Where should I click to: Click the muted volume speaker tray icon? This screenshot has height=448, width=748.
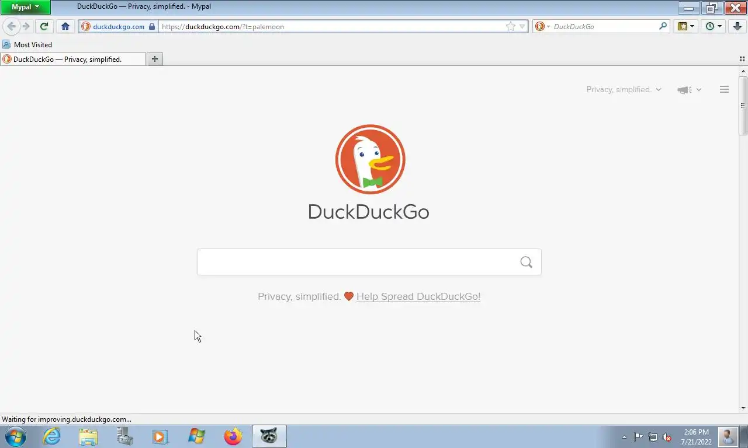(667, 437)
